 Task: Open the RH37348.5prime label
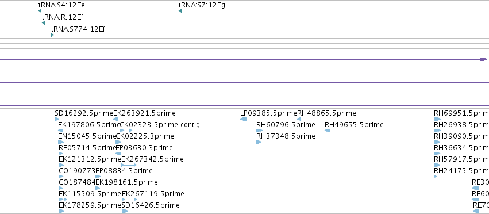tap(286, 136)
